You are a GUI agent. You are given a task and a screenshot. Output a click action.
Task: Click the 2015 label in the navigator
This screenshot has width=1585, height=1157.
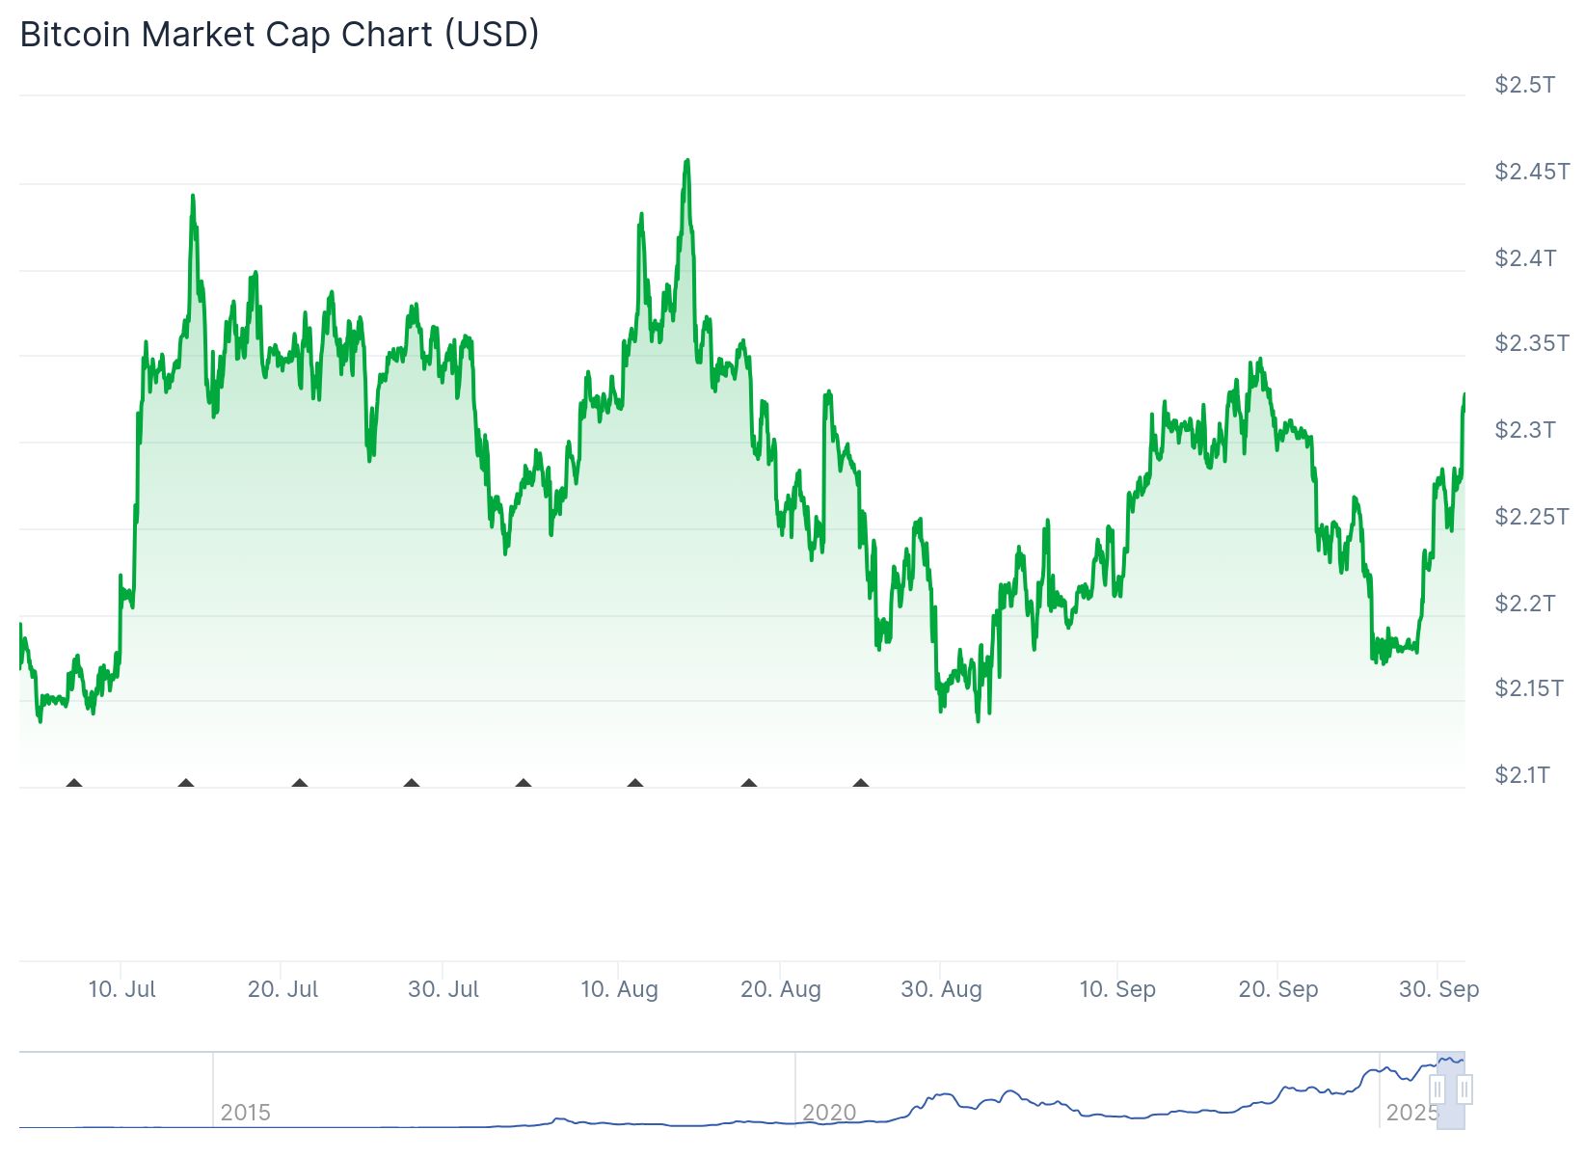tap(245, 1113)
